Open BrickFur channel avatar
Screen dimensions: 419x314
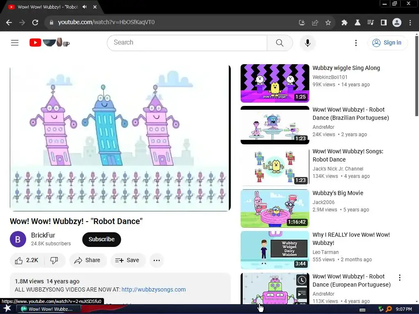[x=18, y=239]
